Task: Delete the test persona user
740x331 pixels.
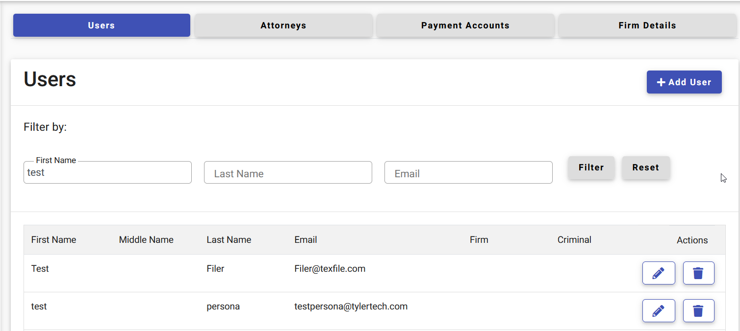Action: click(x=698, y=310)
